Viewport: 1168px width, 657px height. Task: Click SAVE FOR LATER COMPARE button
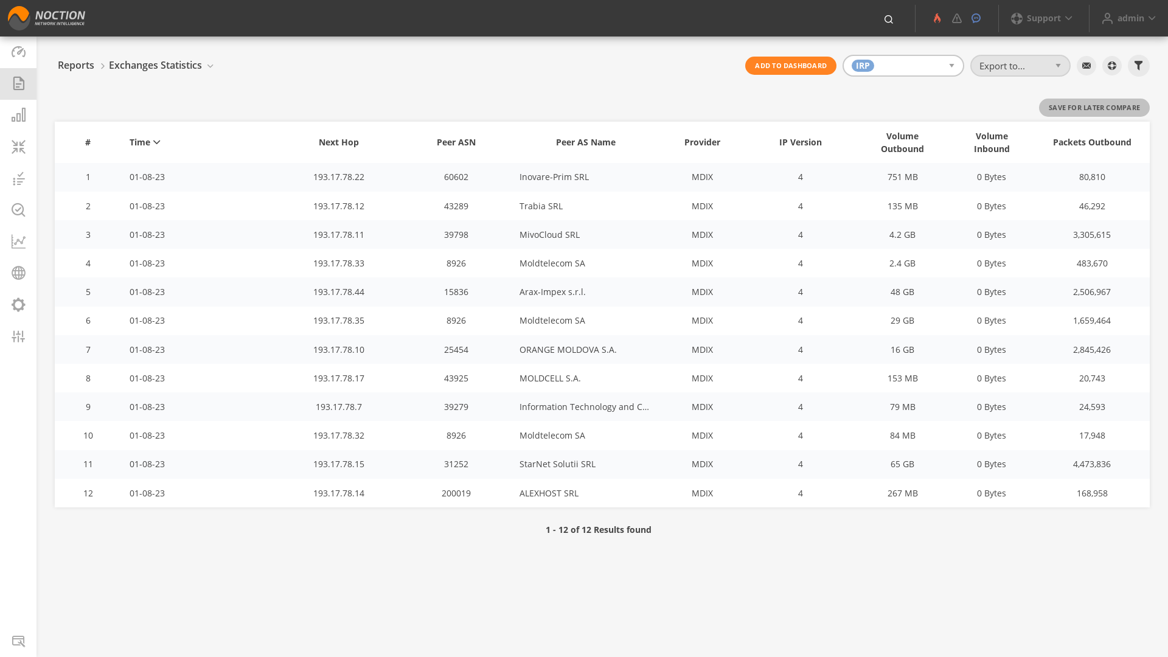pyautogui.click(x=1094, y=108)
